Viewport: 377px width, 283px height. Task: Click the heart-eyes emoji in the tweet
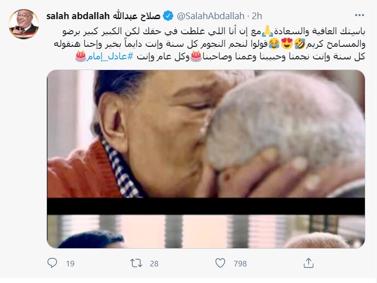(x=287, y=44)
